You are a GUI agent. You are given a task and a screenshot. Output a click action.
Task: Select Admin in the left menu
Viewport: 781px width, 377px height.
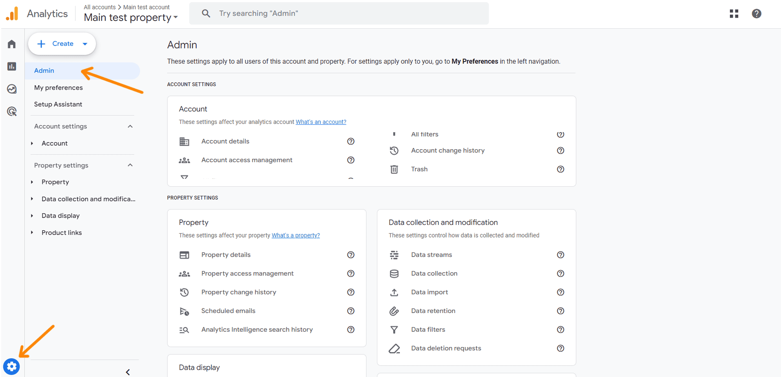(82, 71)
